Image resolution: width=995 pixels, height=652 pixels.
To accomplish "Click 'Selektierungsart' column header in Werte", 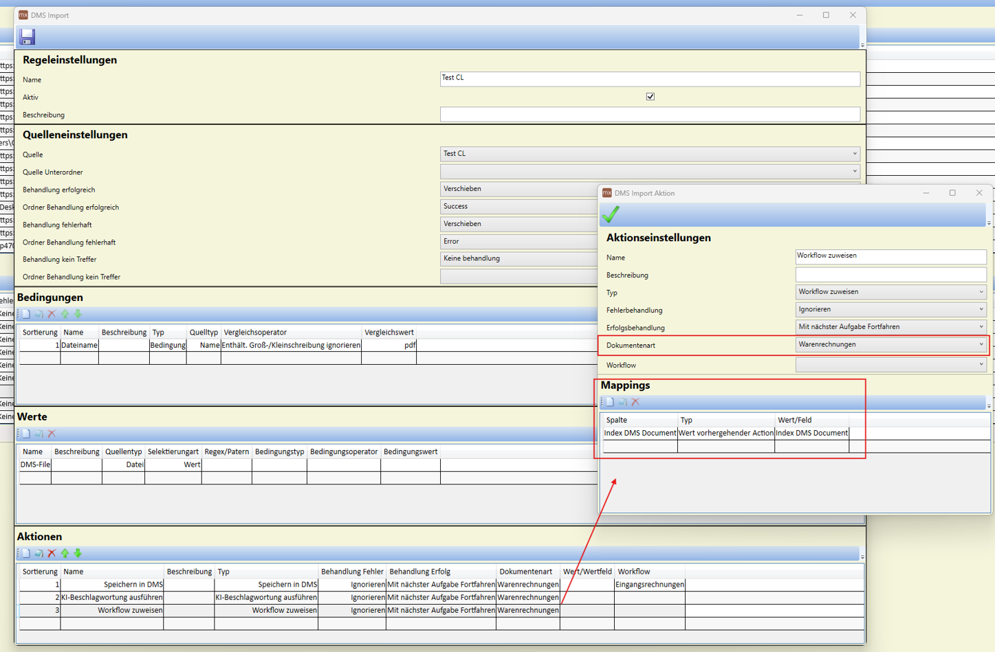I will [173, 451].
